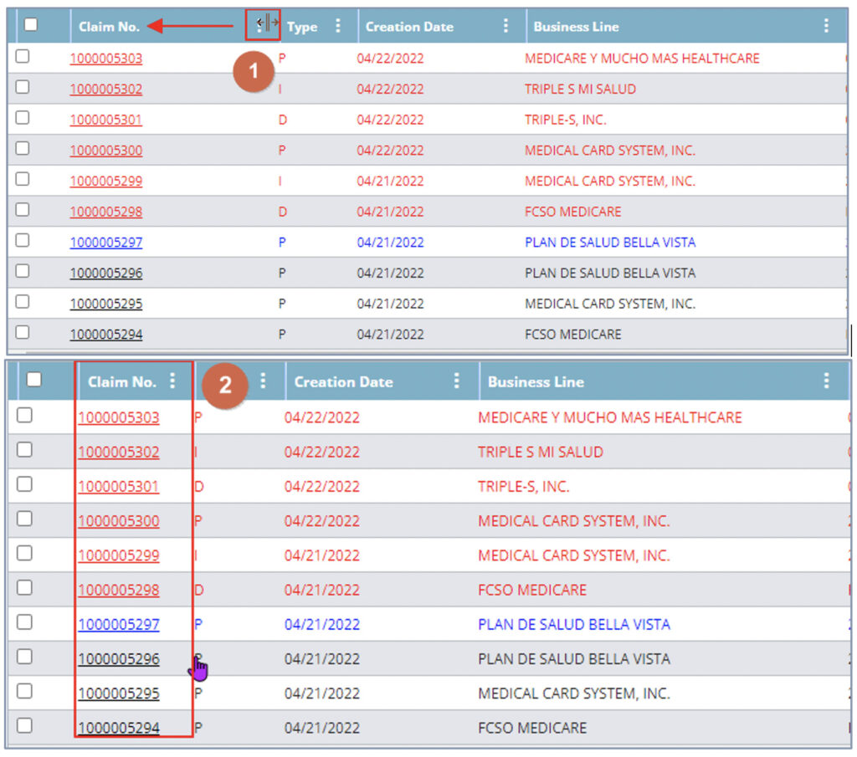Open claim 1000005303 link in upper grid
Viewport: 857px width, 757px height.
pyautogui.click(x=106, y=59)
